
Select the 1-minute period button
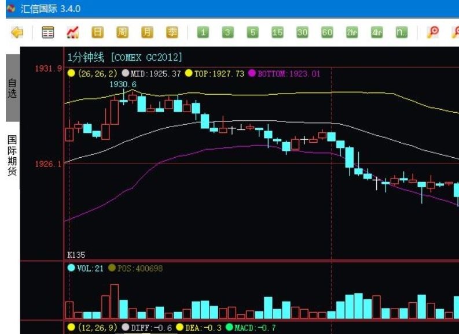203,32
